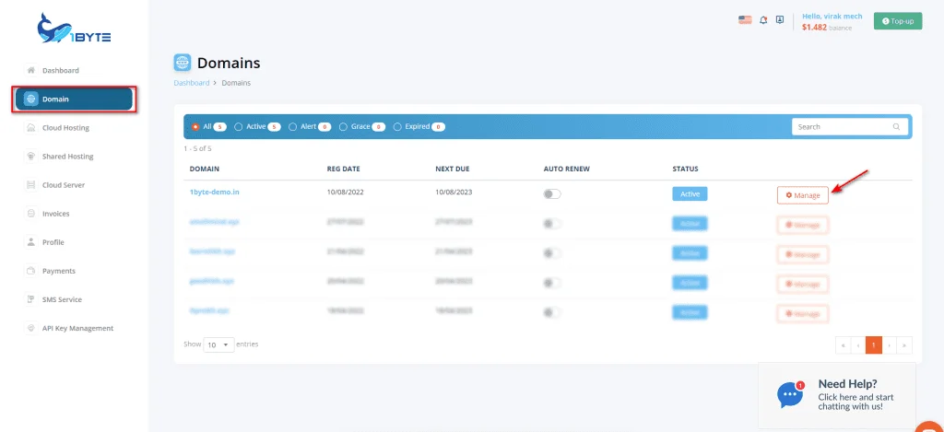Click the Domains page heading icon

(182, 63)
